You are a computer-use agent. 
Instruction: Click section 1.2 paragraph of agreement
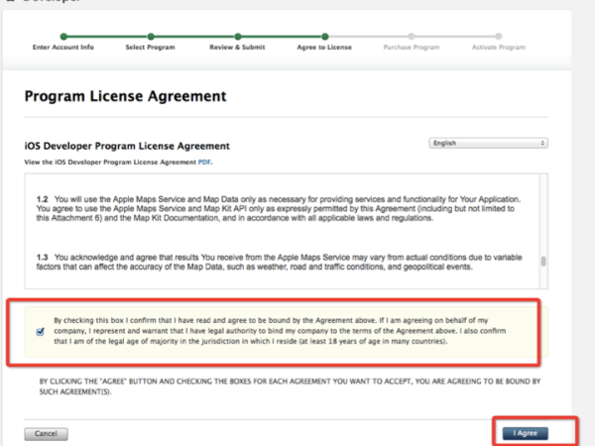(x=279, y=208)
